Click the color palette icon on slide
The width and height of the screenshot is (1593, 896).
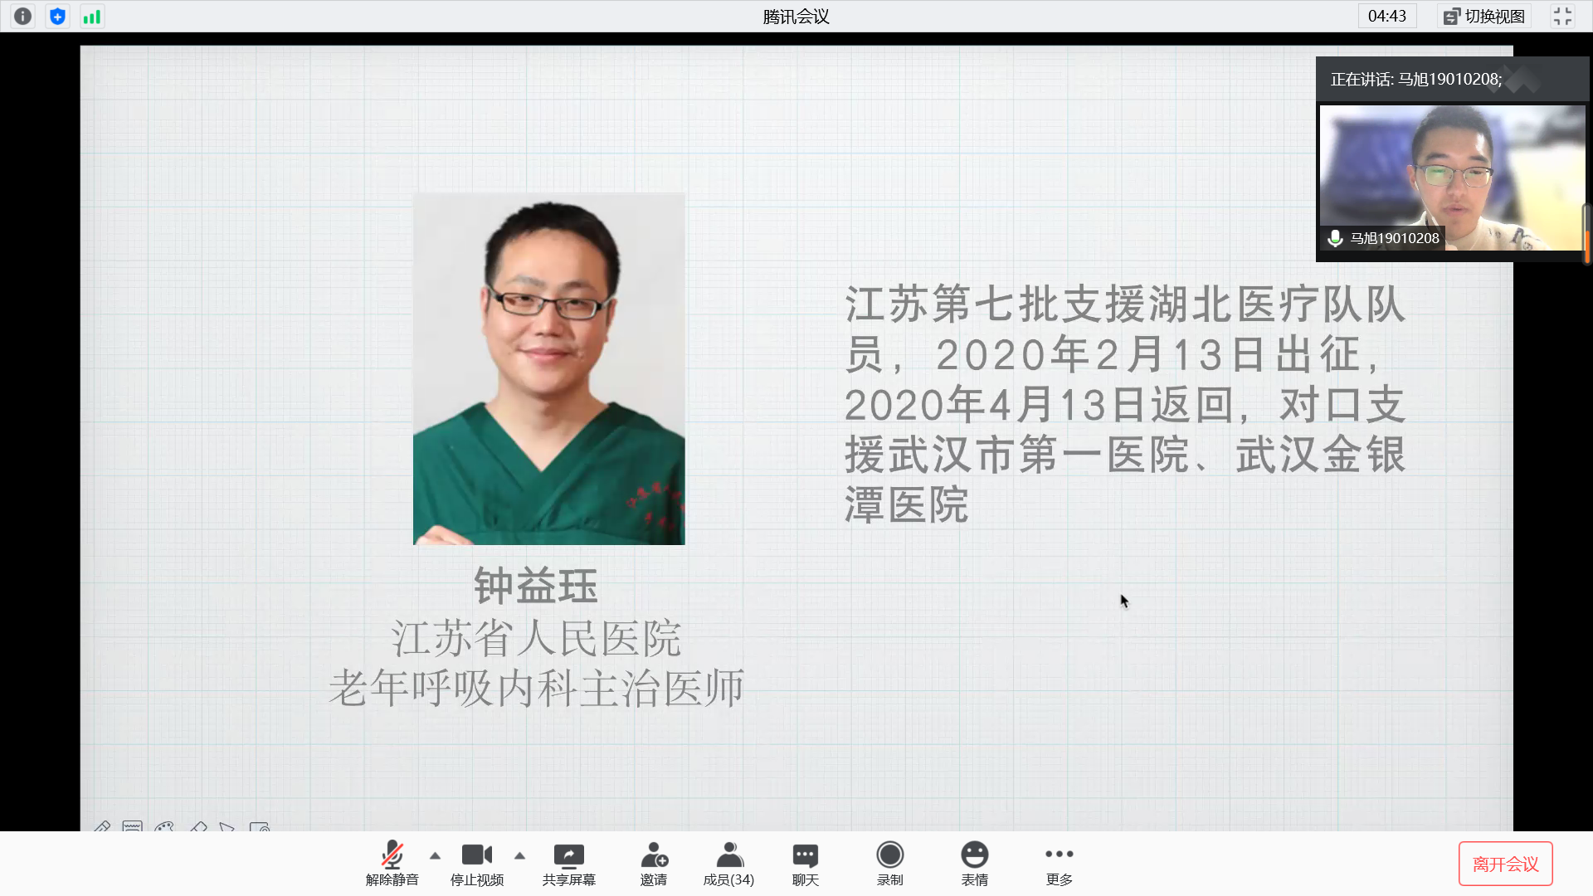point(164,827)
